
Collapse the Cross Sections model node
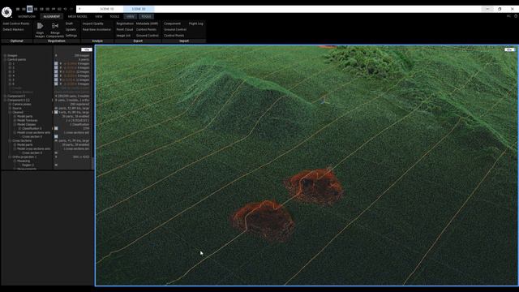[10, 140]
